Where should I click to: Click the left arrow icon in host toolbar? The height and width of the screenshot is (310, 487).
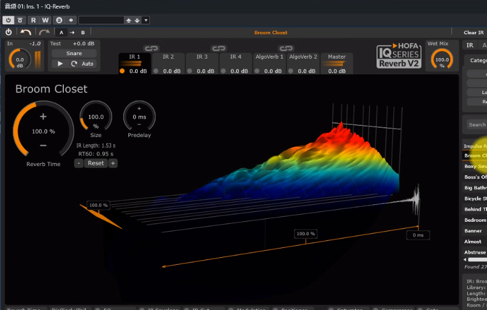click(x=71, y=20)
